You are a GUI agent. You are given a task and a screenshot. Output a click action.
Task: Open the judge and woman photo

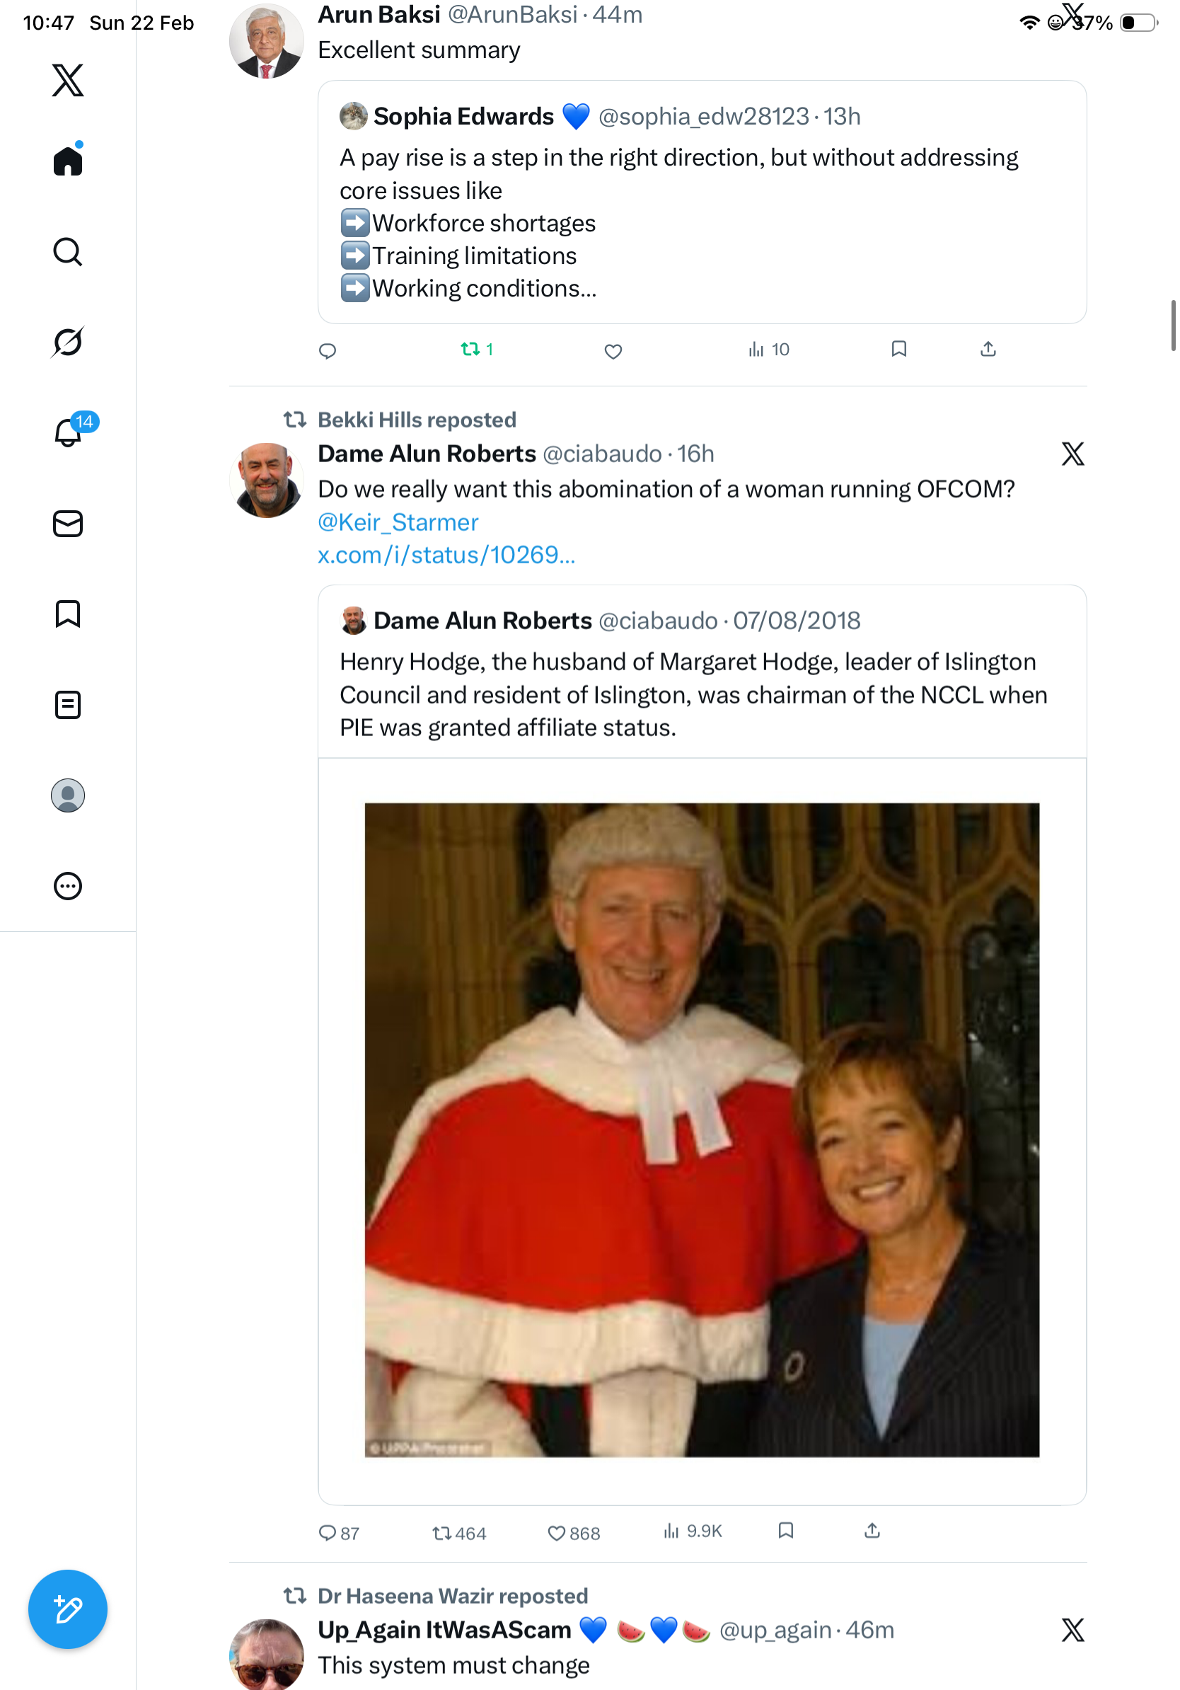701,1129
